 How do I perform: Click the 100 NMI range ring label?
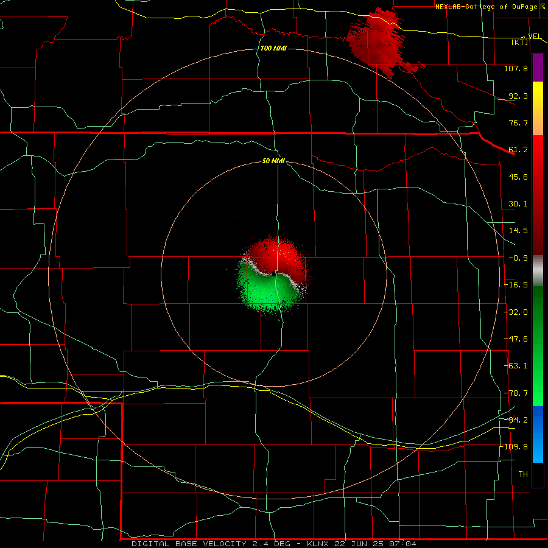coord(273,48)
